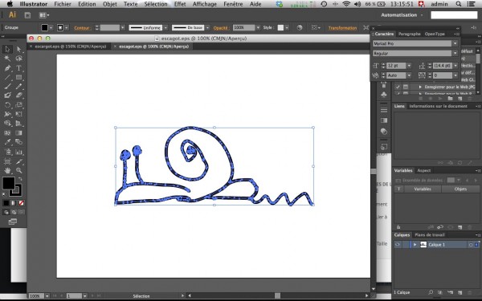Swap fill and stroke arrow

[20, 179]
